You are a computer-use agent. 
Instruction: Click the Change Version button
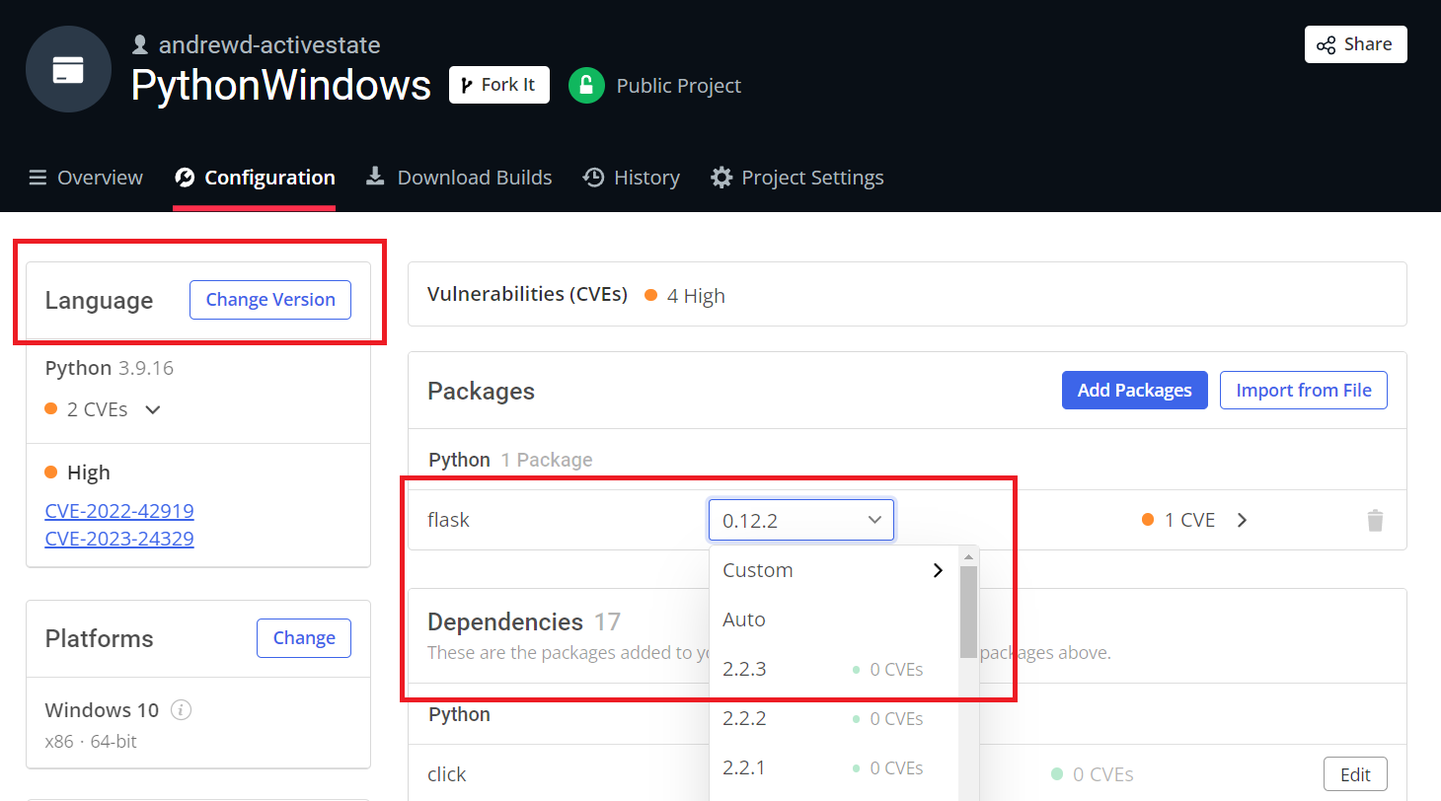[270, 300]
